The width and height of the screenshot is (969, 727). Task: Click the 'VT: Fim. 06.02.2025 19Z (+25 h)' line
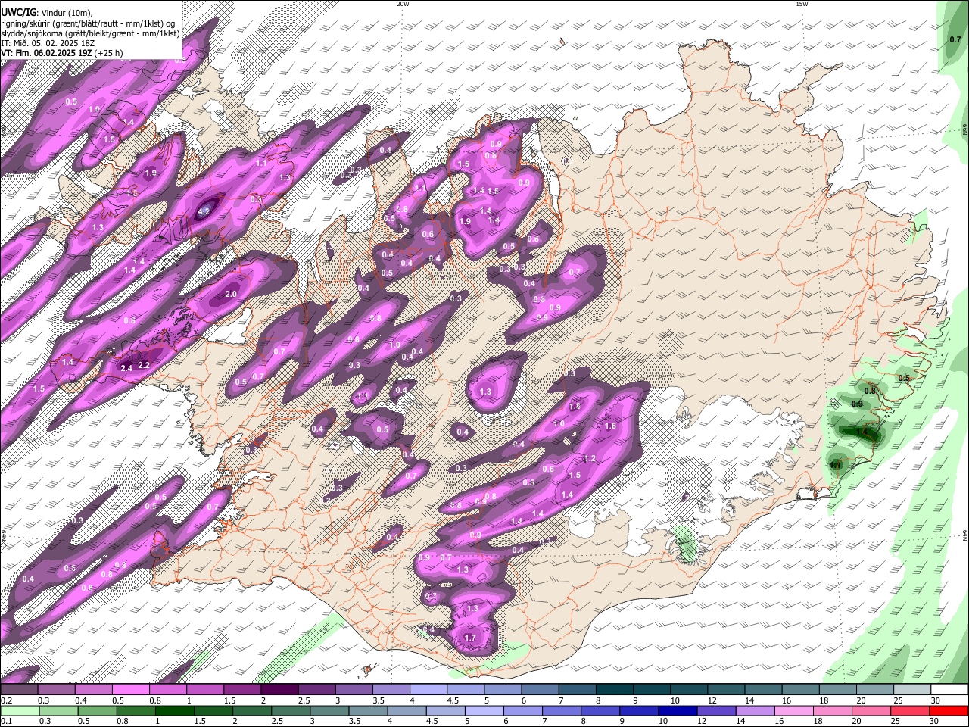coord(62,53)
